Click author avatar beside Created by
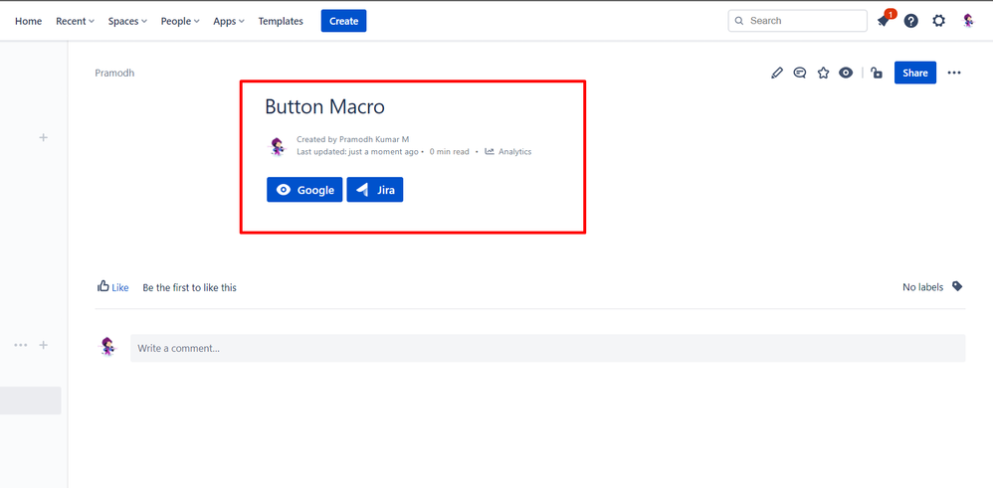 [x=278, y=146]
